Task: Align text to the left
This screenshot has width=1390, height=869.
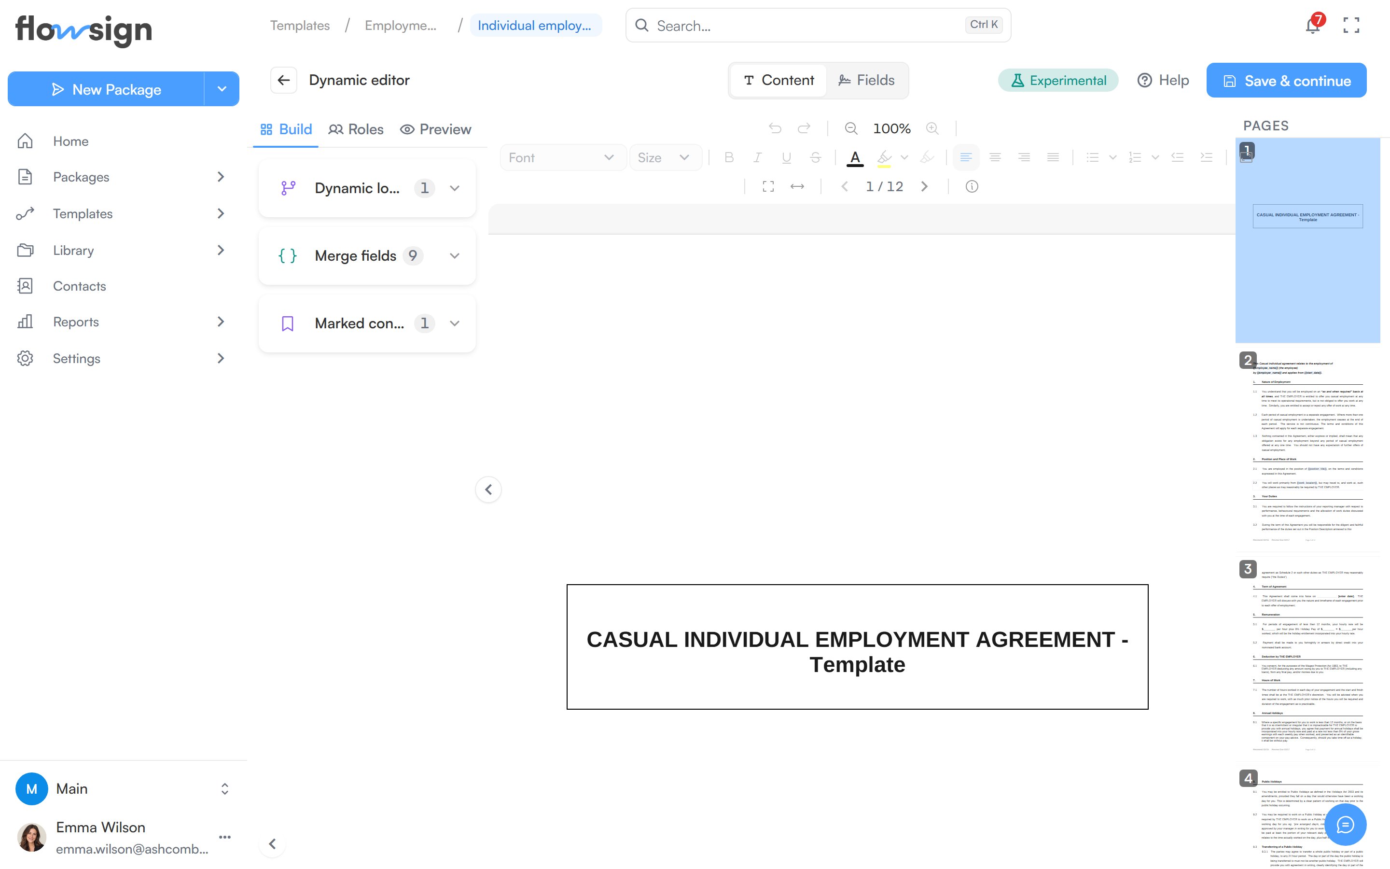Action: click(x=966, y=157)
